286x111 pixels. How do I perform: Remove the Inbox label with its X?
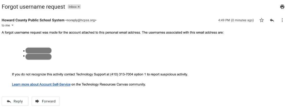click(x=79, y=7)
